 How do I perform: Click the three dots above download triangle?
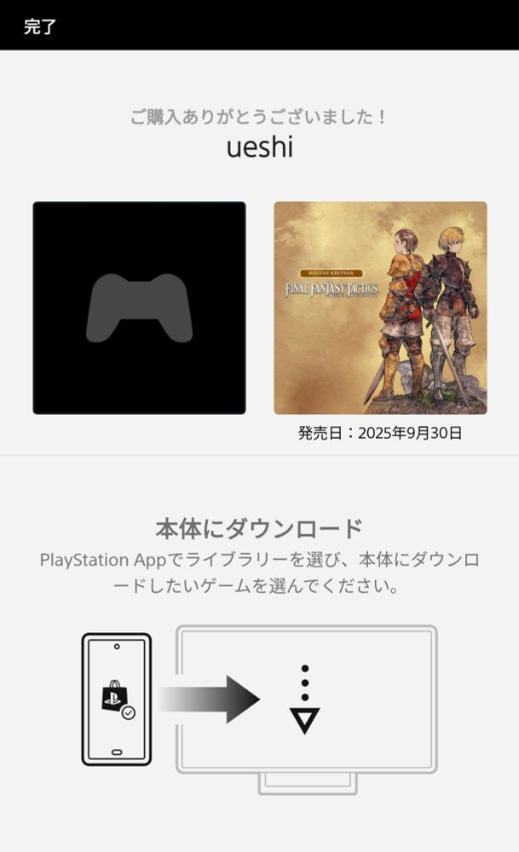pos(305,682)
